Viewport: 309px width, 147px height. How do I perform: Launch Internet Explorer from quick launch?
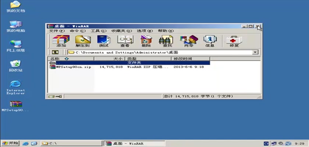click(25, 143)
